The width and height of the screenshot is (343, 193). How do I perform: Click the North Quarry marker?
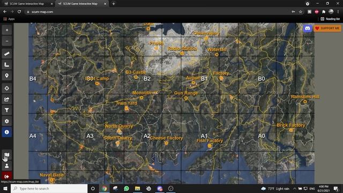[x=119, y=131]
